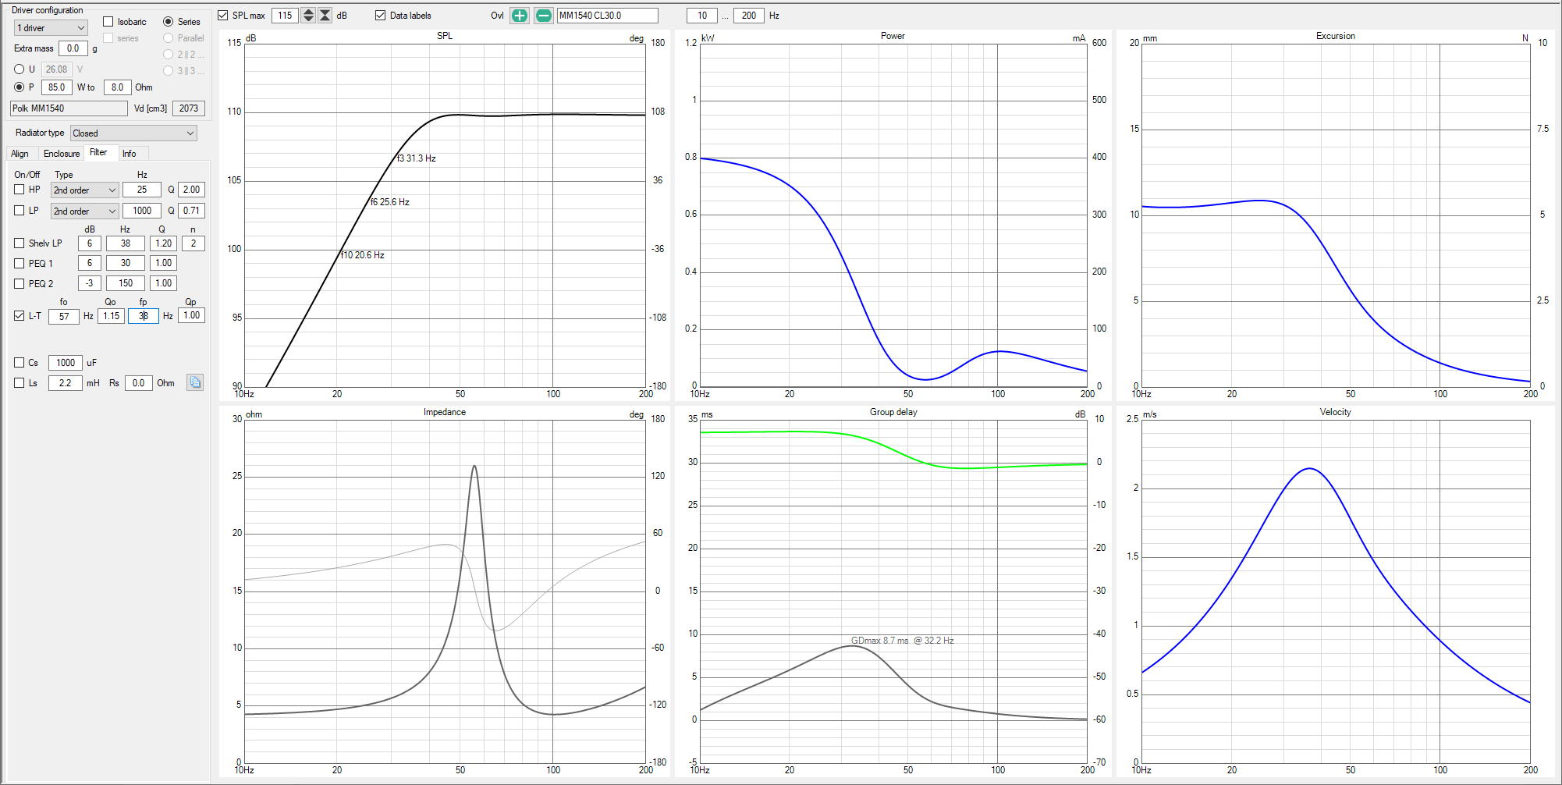The image size is (1562, 785).
Task: Open the '1 driver' count dropdown
Action: pyautogui.click(x=51, y=28)
